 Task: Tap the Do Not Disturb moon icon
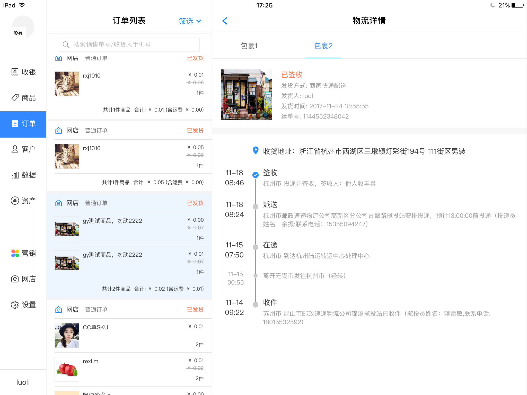[493, 5]
